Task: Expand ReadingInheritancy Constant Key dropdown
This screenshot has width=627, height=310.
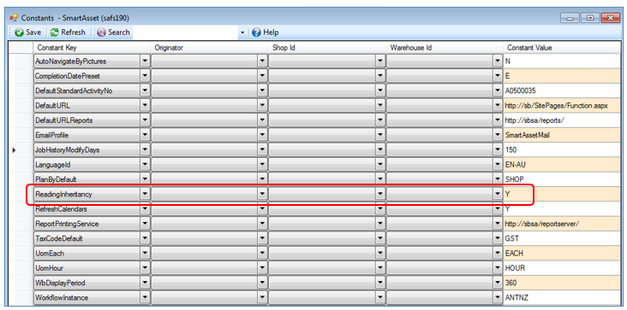Action: click(145, 194)
